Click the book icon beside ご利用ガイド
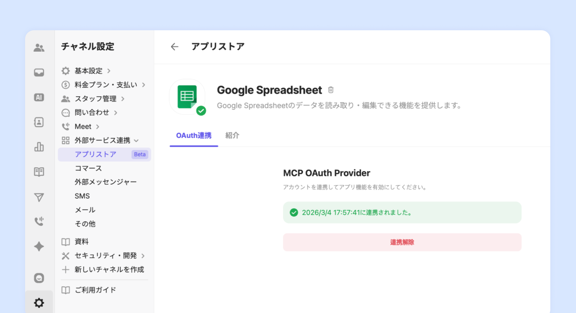This screenshot has height=313, width=576. click(x=66, y=290)
